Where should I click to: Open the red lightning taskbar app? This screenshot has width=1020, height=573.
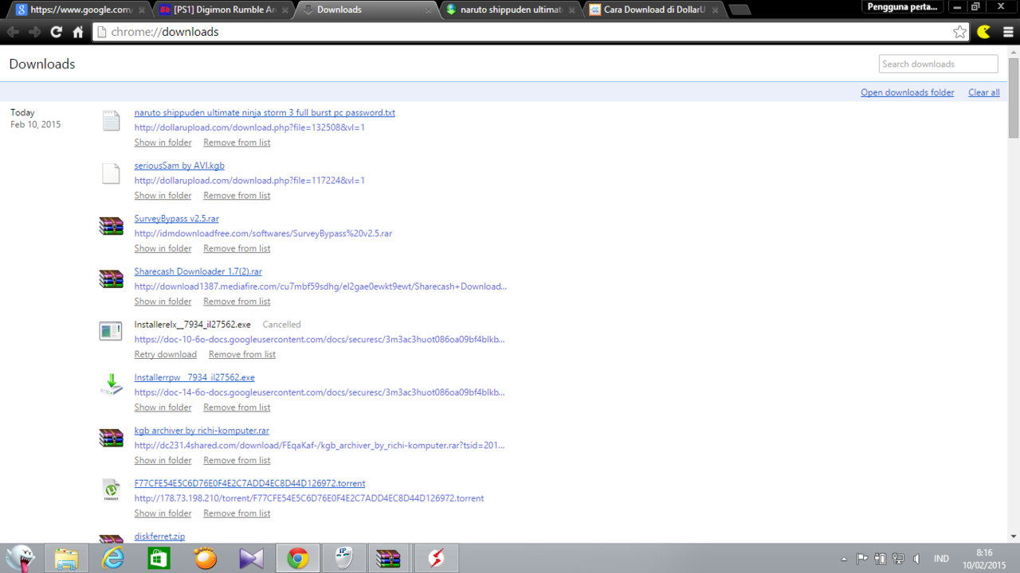(435, 559)
